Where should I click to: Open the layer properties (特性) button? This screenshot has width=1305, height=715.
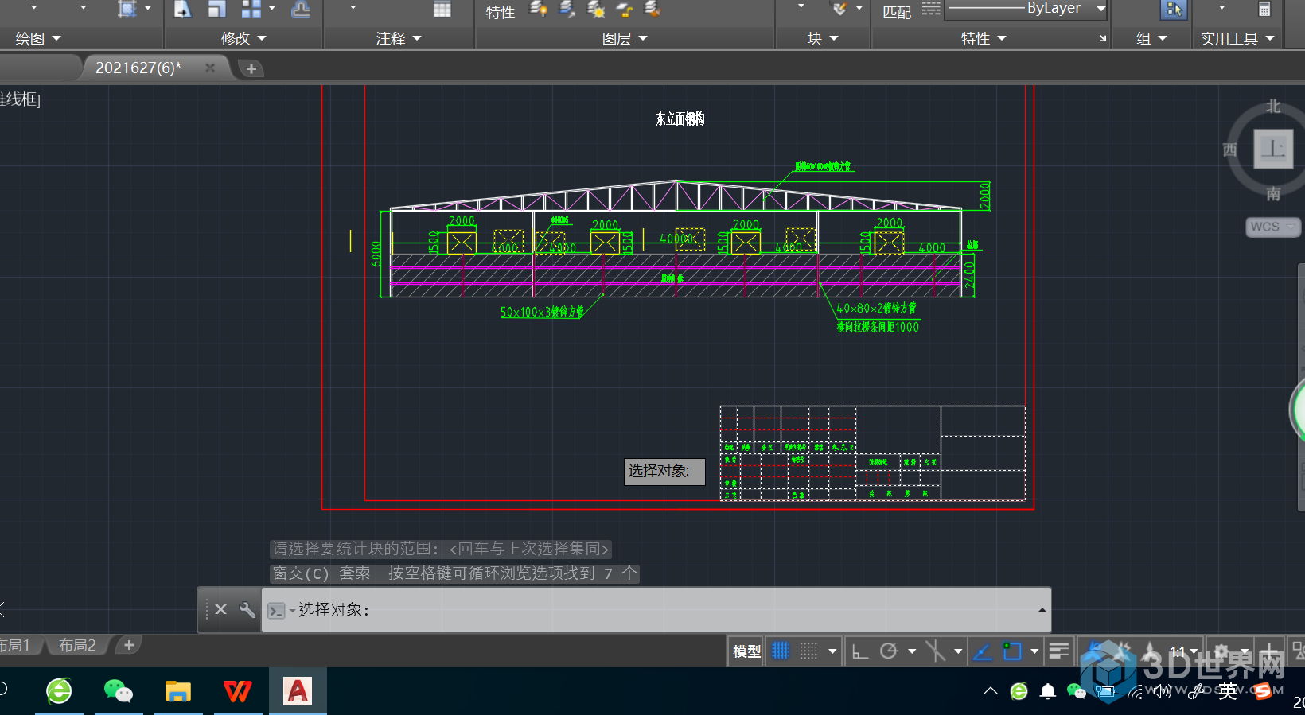click(x=501, y=12)
